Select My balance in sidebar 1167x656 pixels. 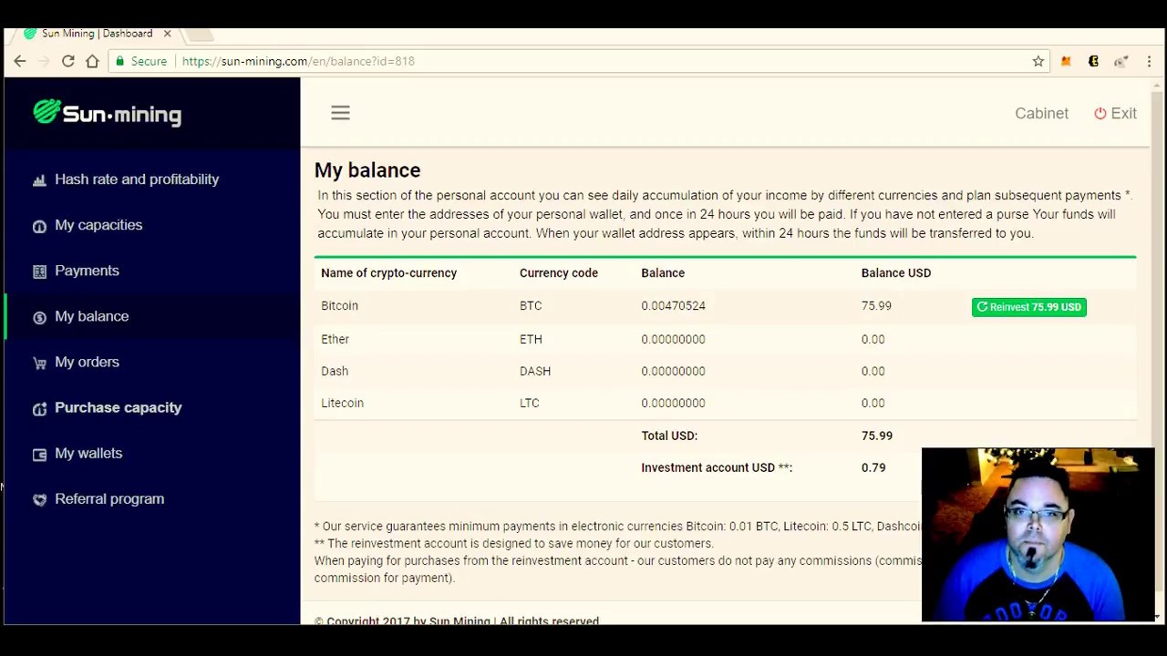(91, 316)
